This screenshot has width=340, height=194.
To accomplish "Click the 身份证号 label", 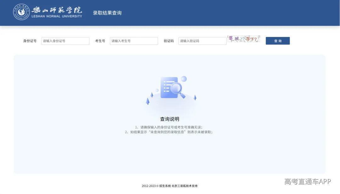I will point(30,41).
